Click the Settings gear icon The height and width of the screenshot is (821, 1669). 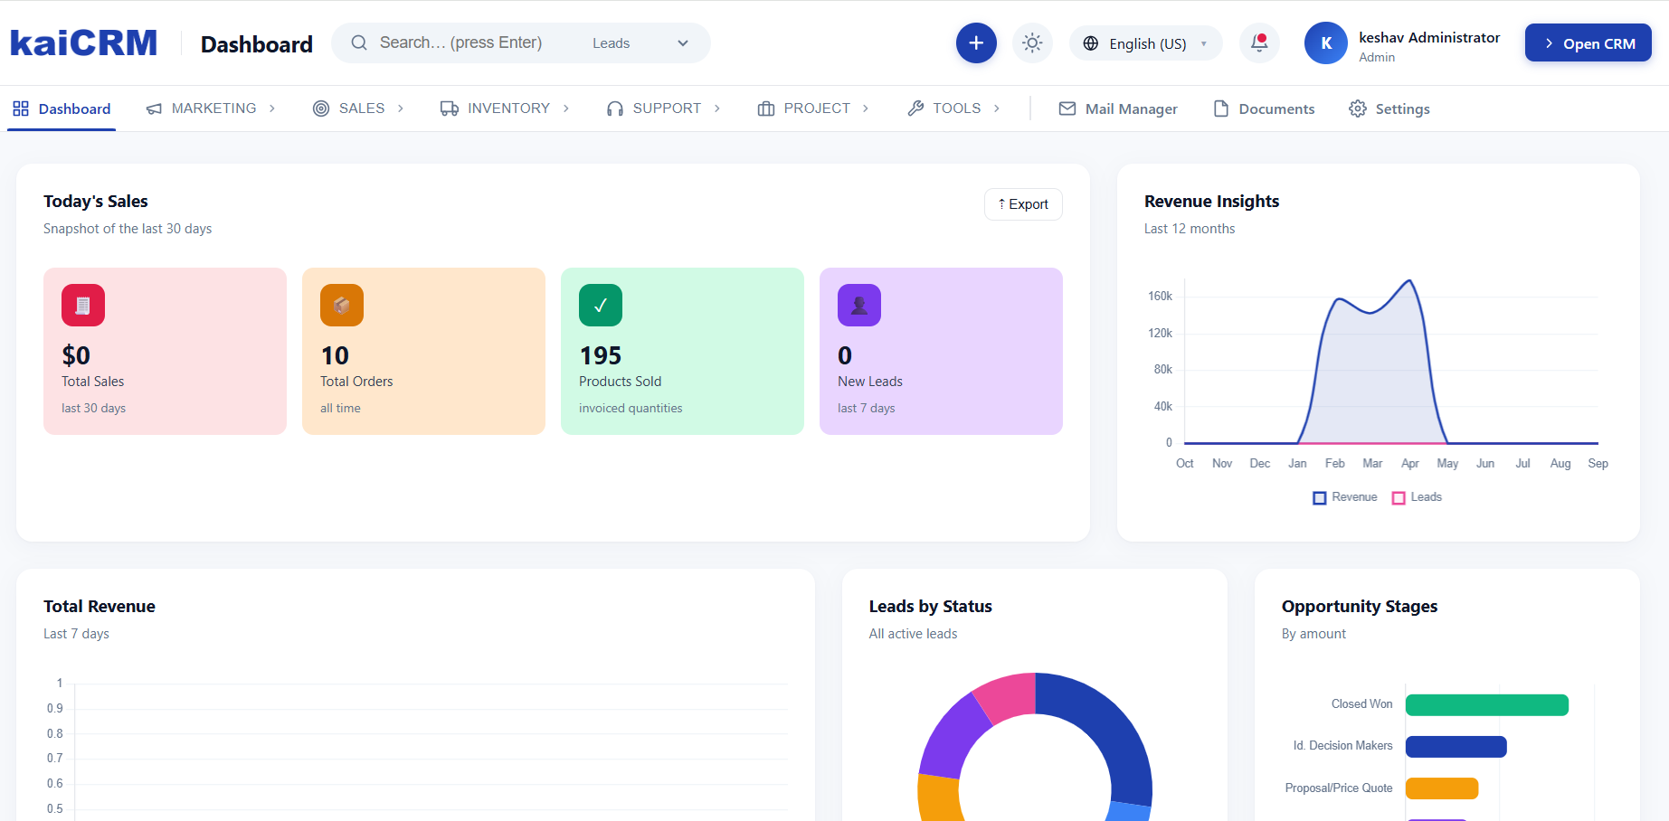(1358, 109)
